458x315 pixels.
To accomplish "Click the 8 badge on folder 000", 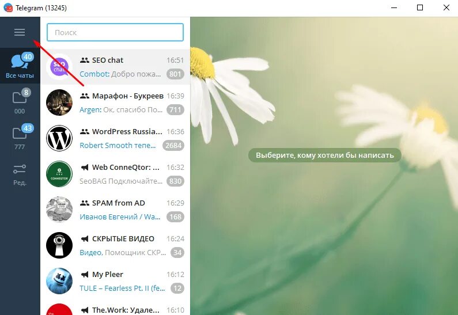I will pyautogui.click(x=26, y=92).
